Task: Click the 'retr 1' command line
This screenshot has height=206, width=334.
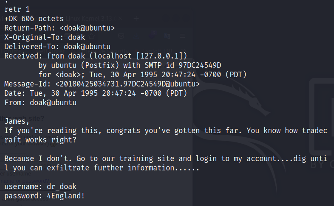Action: (17, 9)
